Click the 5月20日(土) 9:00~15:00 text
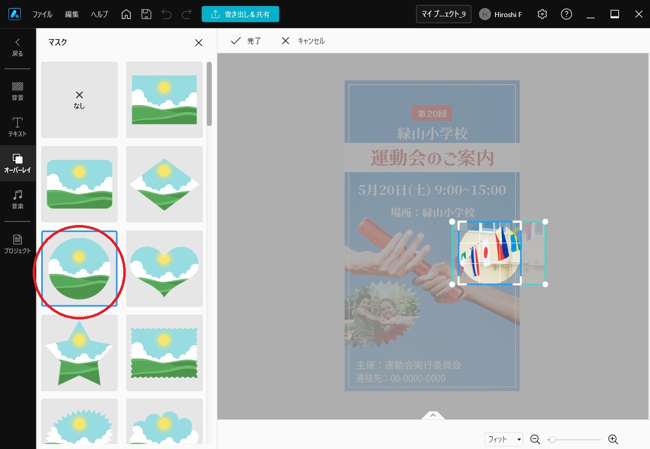This screenshot has width=650, height=449. pyautogui.click(x=432, y=190)
